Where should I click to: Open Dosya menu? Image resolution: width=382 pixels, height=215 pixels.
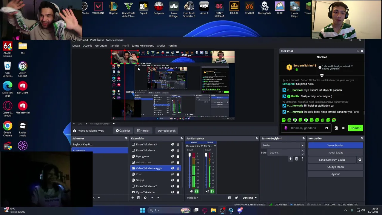tap(76, 46)
